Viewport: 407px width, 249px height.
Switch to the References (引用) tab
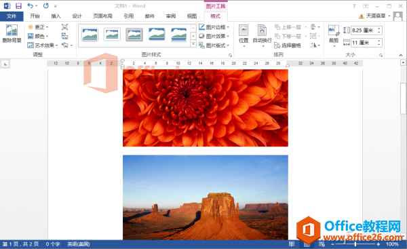[x=129, y=16]
